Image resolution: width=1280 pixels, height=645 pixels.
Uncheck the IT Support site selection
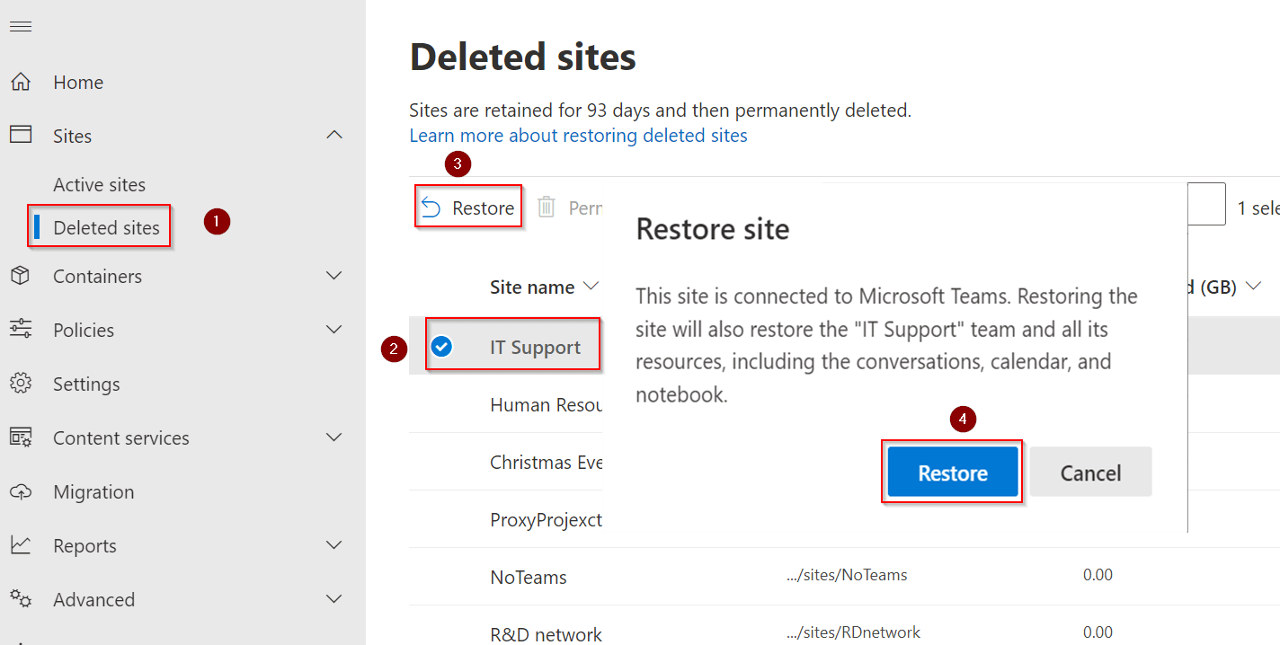(x=442, y=345)
